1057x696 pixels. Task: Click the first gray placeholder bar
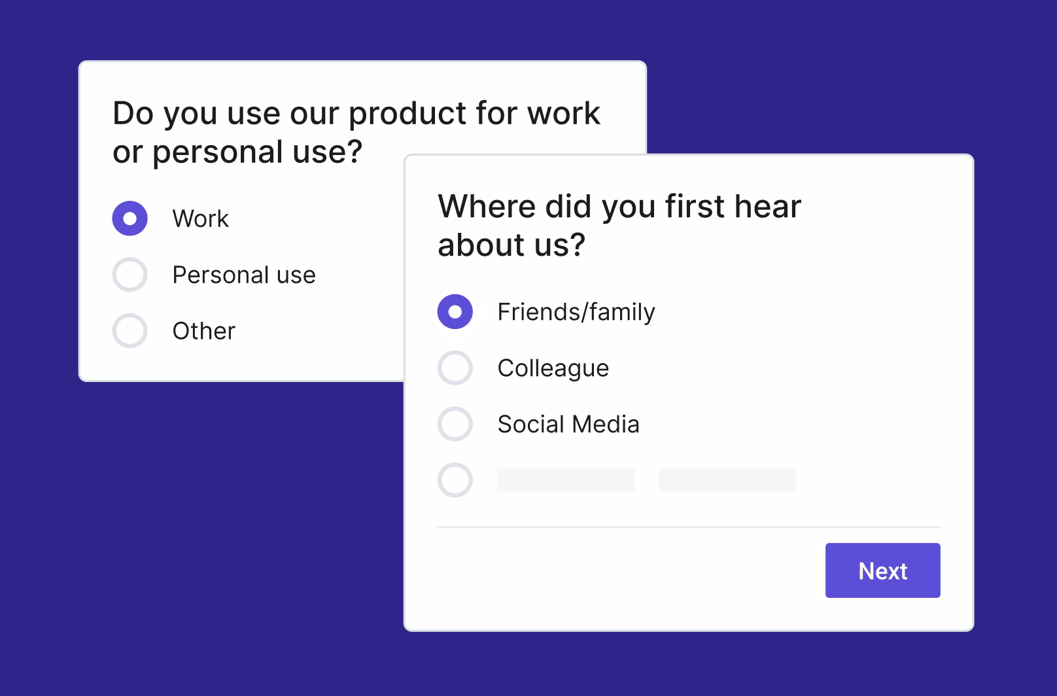tap(565, 480)
